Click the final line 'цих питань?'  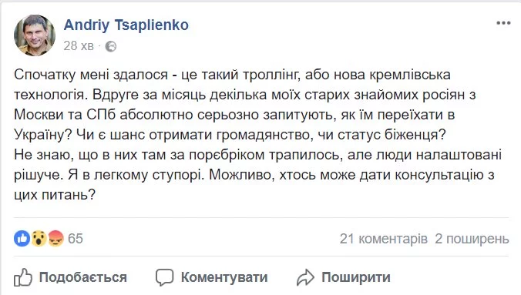55,195
